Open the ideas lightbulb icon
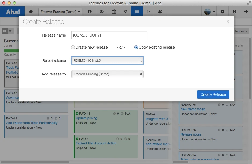The image size is (252, 164). [x=125, y=12]
